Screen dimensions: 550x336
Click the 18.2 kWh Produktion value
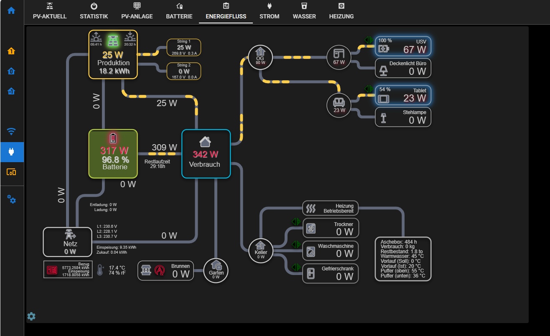click(114, 71)
